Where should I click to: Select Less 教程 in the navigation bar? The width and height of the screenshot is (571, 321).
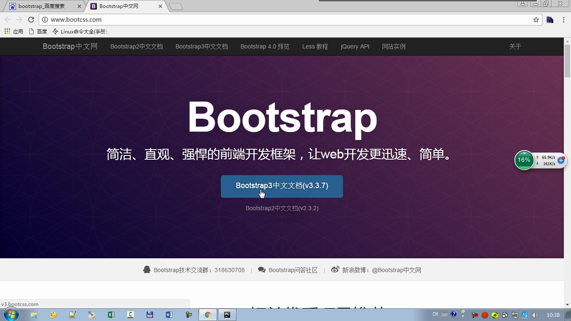point(315,46)
